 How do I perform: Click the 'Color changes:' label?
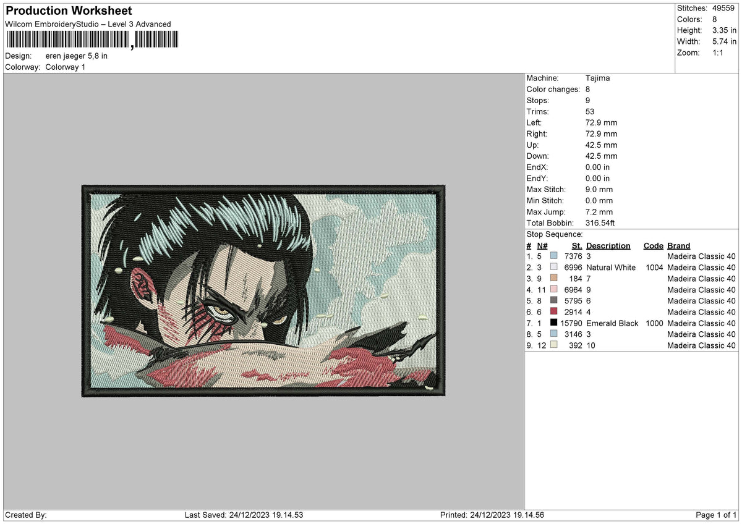(x=553, y=89)
